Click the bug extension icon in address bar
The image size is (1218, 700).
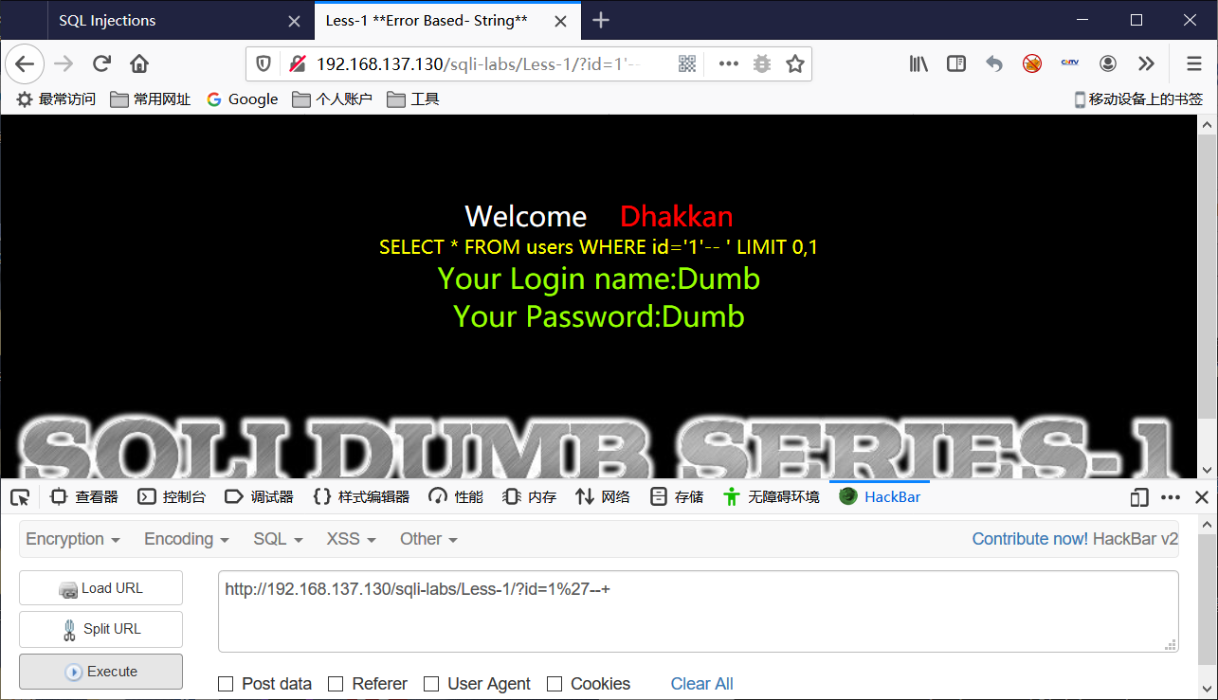[x=761, y=63]
